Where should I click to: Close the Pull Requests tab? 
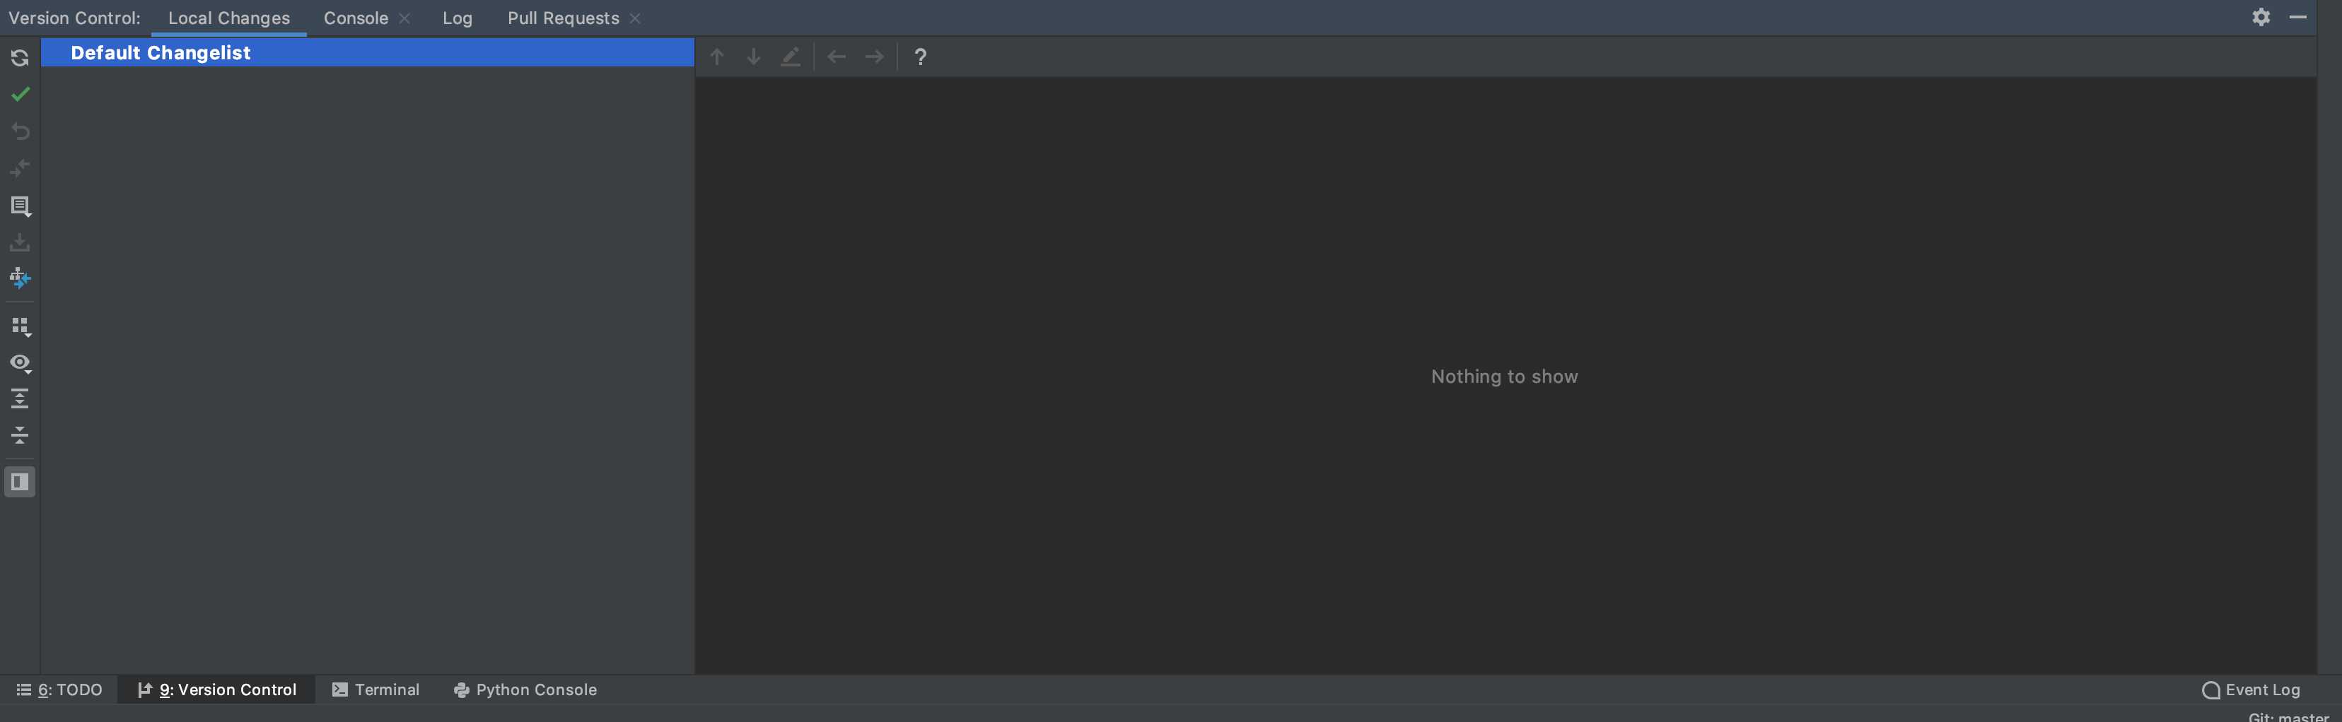(634, 18)
